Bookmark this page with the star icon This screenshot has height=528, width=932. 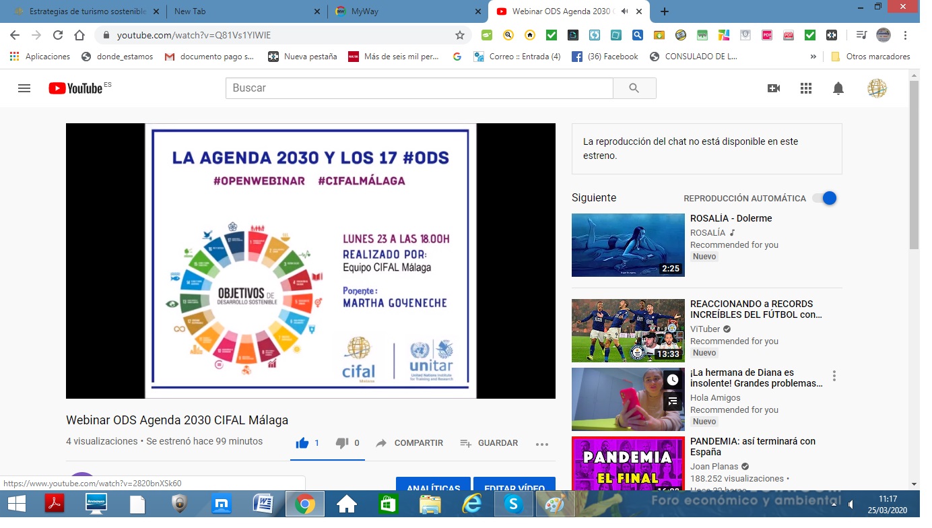coord(460,35)
